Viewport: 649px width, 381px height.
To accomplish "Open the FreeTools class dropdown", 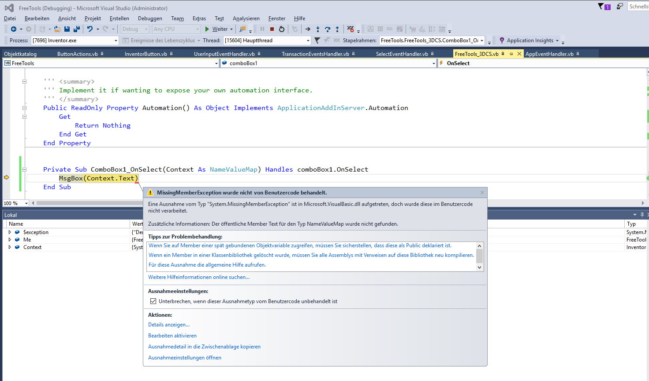I will pos(216,63).
